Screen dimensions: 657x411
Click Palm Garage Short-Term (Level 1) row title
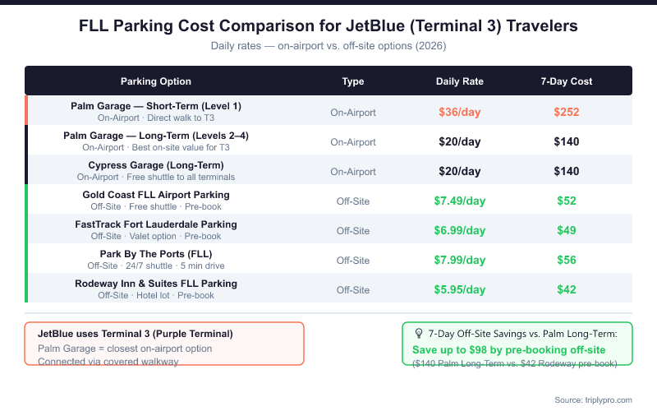(156, 106)
